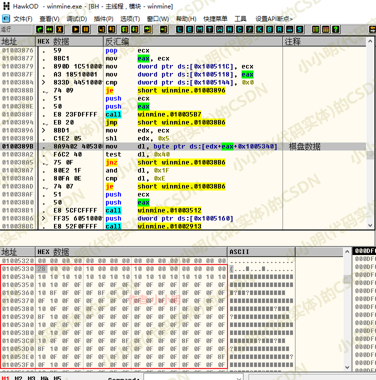Open the 插件(P) menu
The image size is (376, 380).
tap(103, 18)
